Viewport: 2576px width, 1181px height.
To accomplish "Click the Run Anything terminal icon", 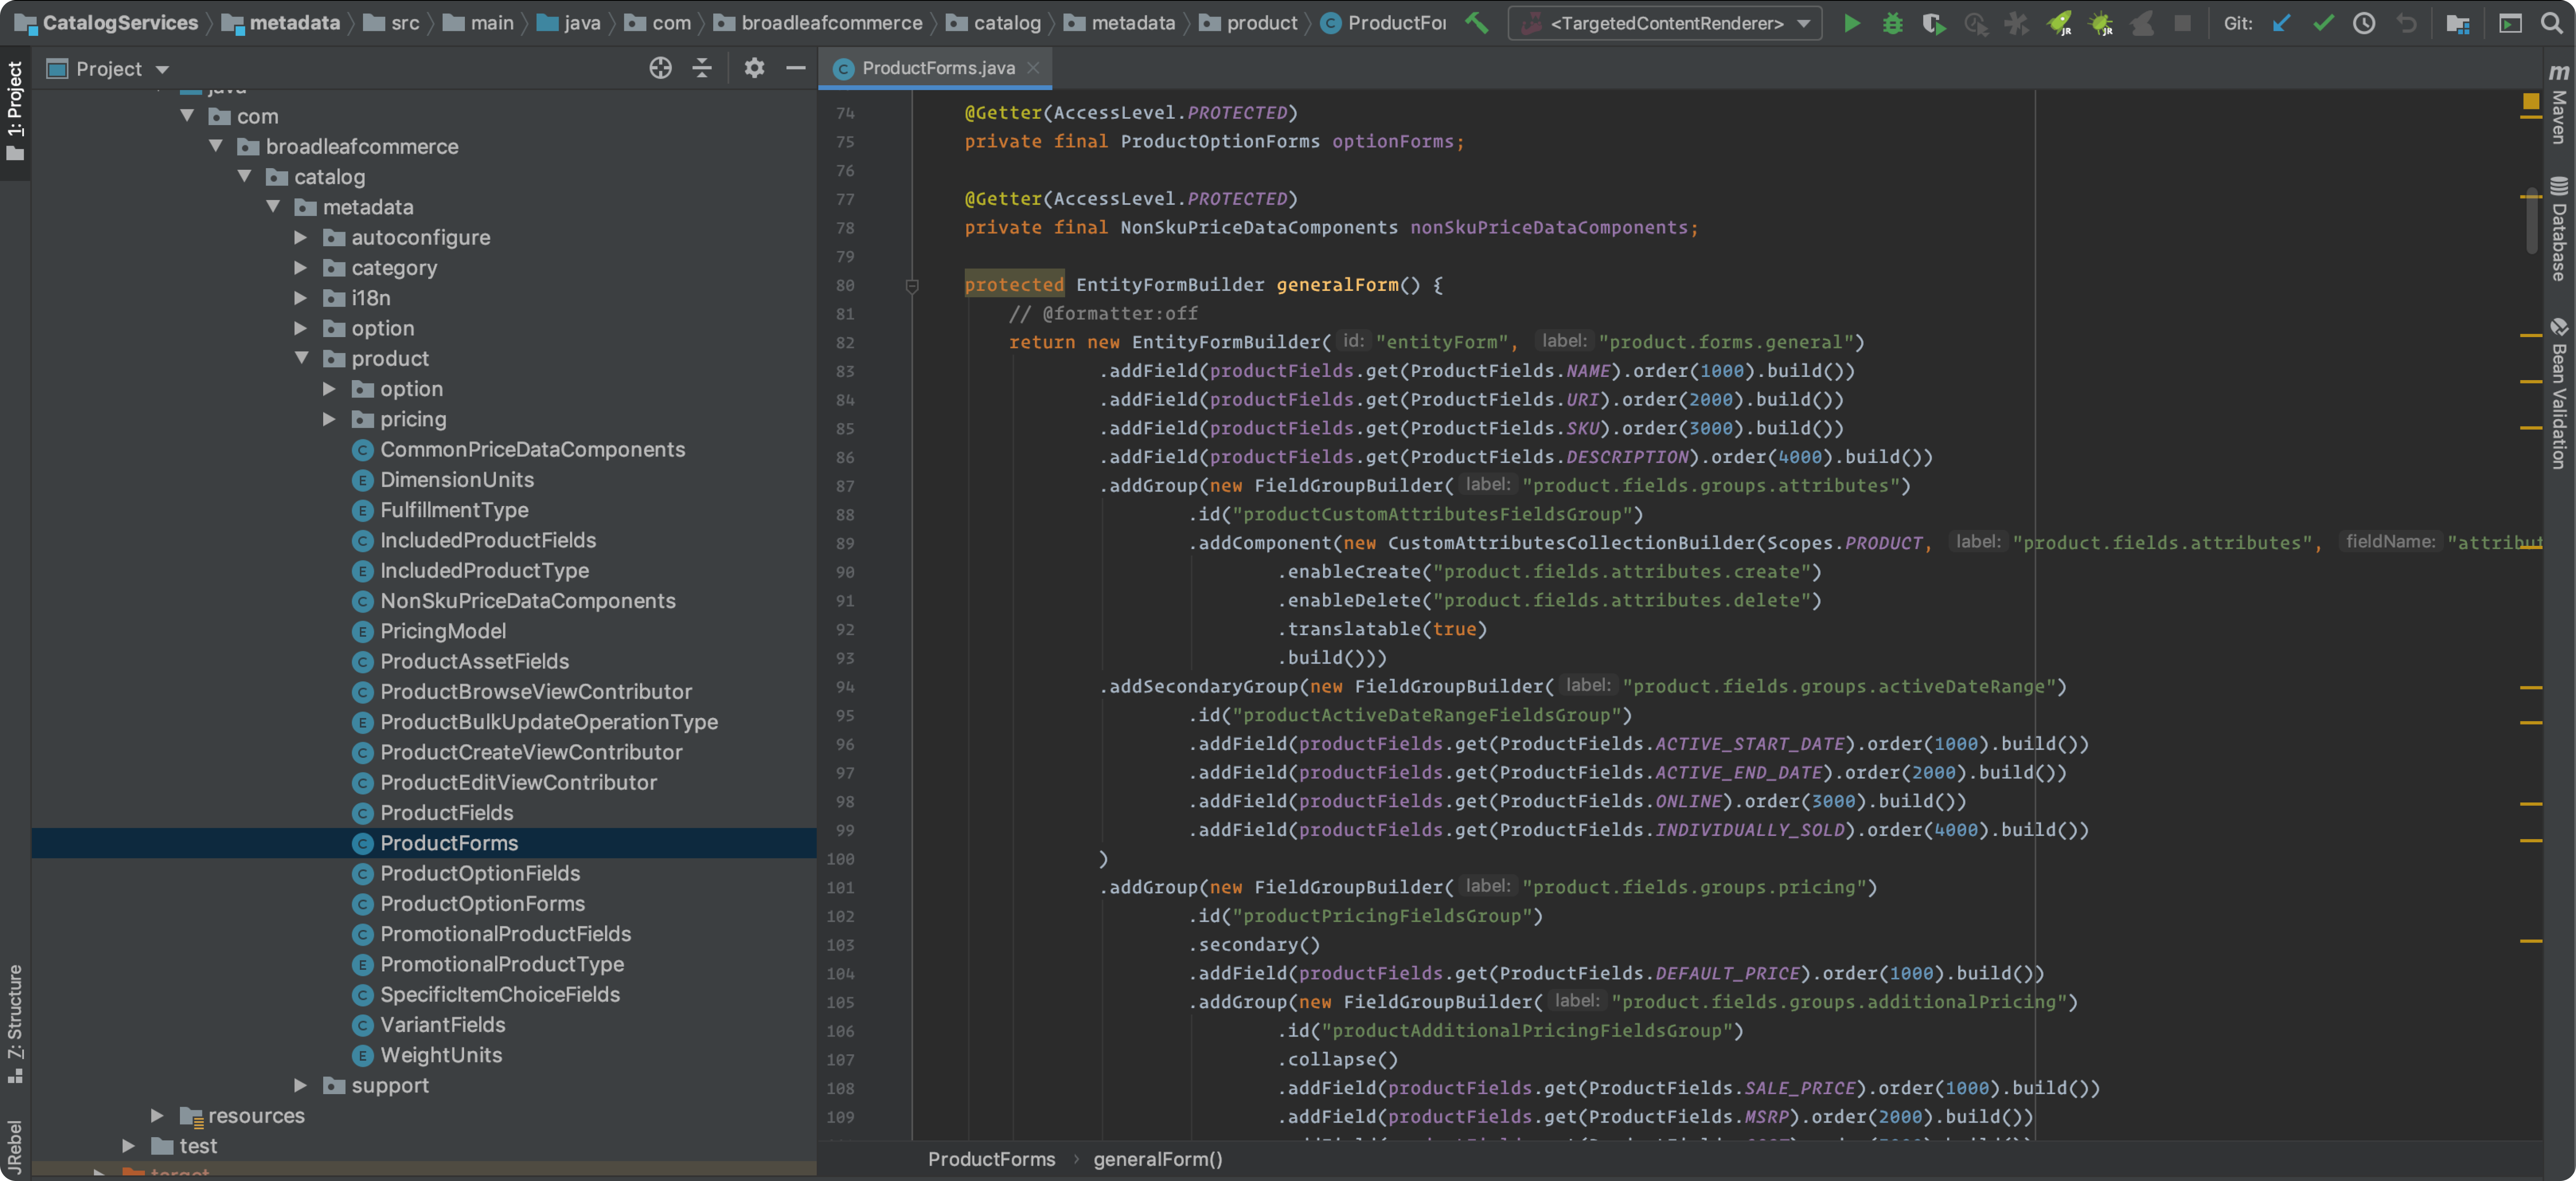I will pyautogui.click(x=2510, y=23).
